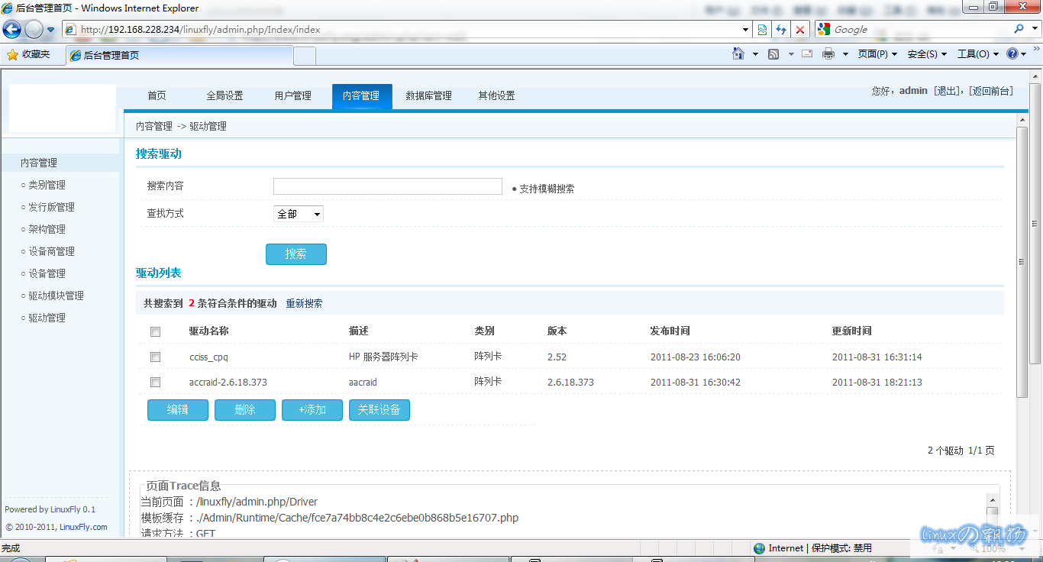
Task: Click the search magnifier in Google box
Action: pyautogui.click(x=1019, y=30)
